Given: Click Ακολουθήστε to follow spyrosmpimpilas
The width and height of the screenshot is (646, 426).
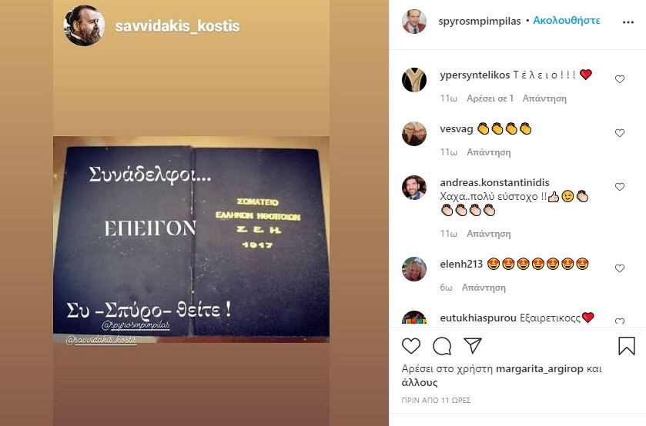Looking at the screenshot, I should [x=567, y=20].
